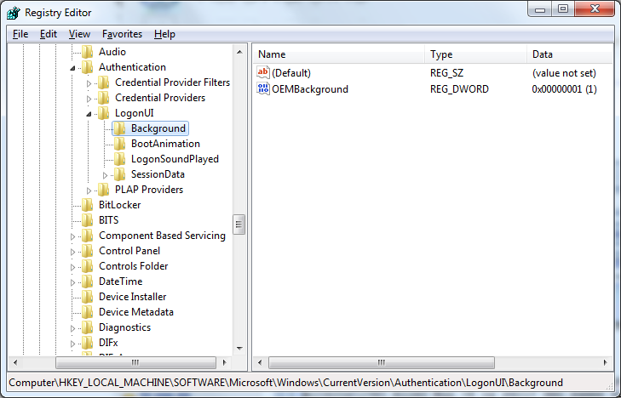
Task: Open the Favorites menu
Action: (x=122, y=34)
